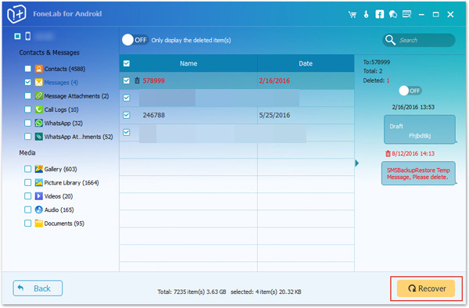Image resolution: width=469 pixels, height=308 pixels.
Task: Check the Videos (20) checkbox
Action: pyautogui.click(x=28, y=196)
